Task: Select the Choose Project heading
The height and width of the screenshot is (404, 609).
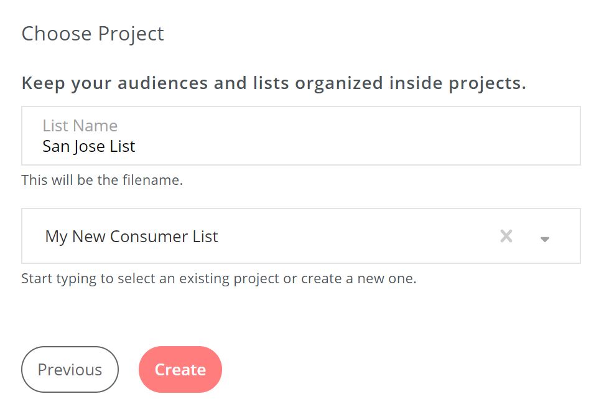Action: [93, 34]
